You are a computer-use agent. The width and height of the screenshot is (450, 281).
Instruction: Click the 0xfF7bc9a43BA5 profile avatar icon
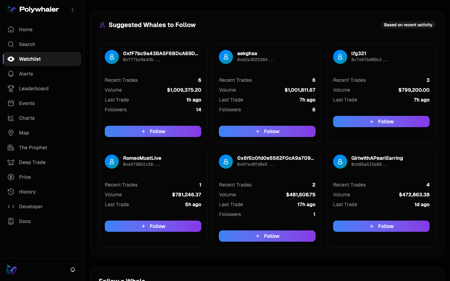click(x=112, y=57)
